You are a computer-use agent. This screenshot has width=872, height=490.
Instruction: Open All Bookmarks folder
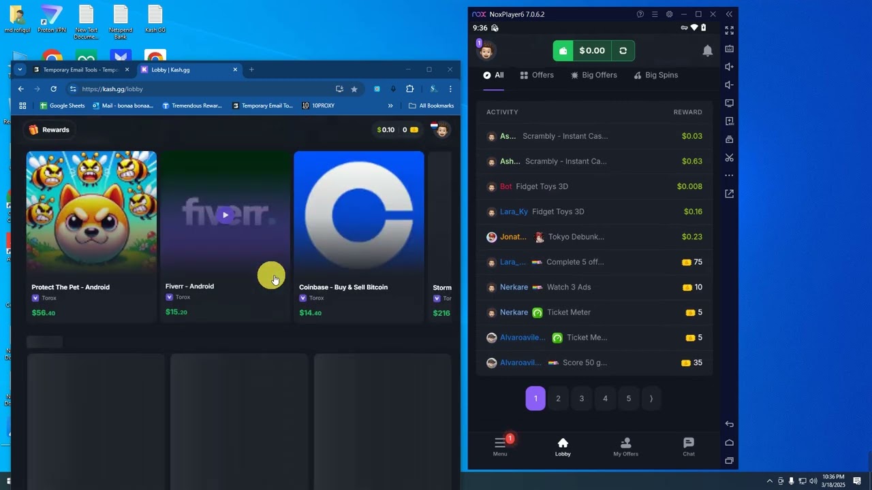tap(431, 105)
